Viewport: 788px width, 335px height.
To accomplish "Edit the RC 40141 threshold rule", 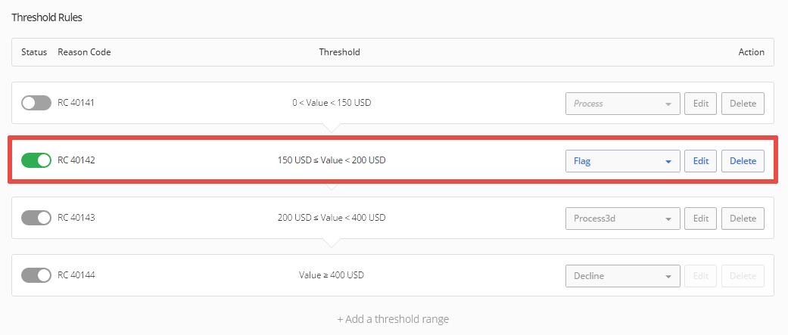I will (x=700, y=104).
